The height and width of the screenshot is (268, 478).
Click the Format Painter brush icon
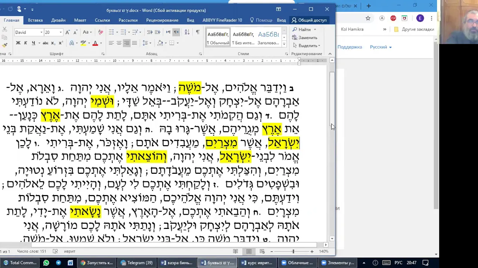[x=4, y=45]
